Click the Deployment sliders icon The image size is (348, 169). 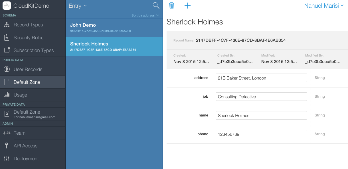7,158
